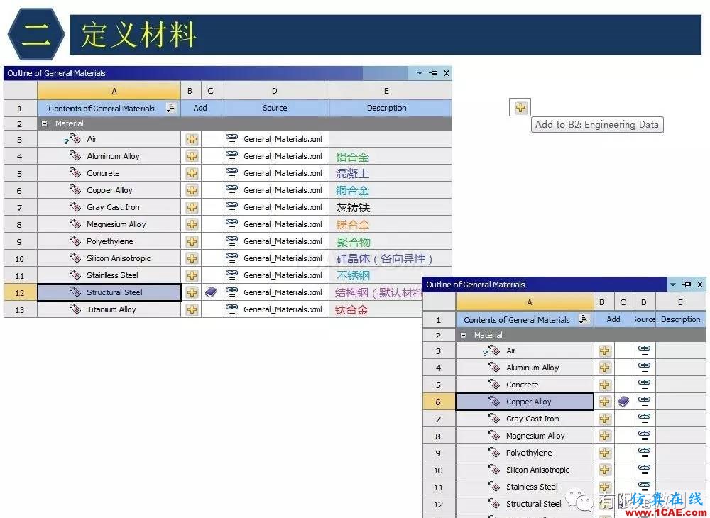The width and height of the screenshot is (710, 518).
Task: Add Copper Alloy in right panel
Action: (604, 402)
